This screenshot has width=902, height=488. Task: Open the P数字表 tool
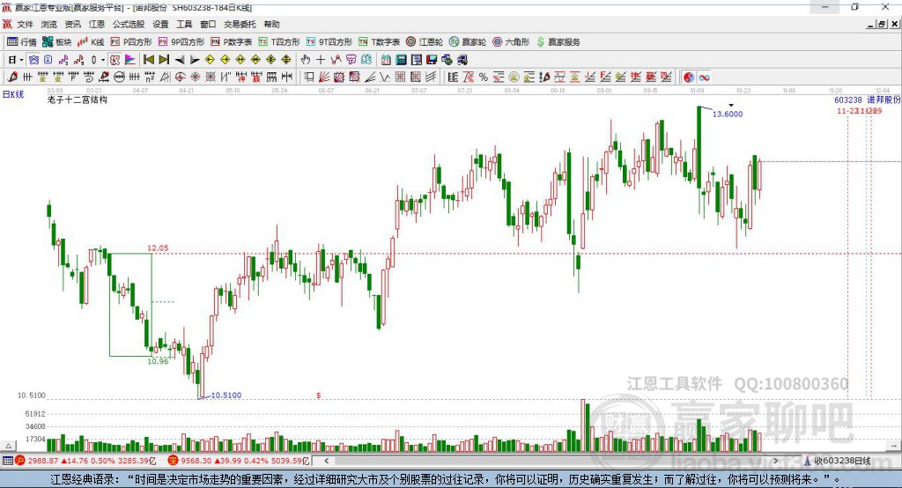pos(232,42)
